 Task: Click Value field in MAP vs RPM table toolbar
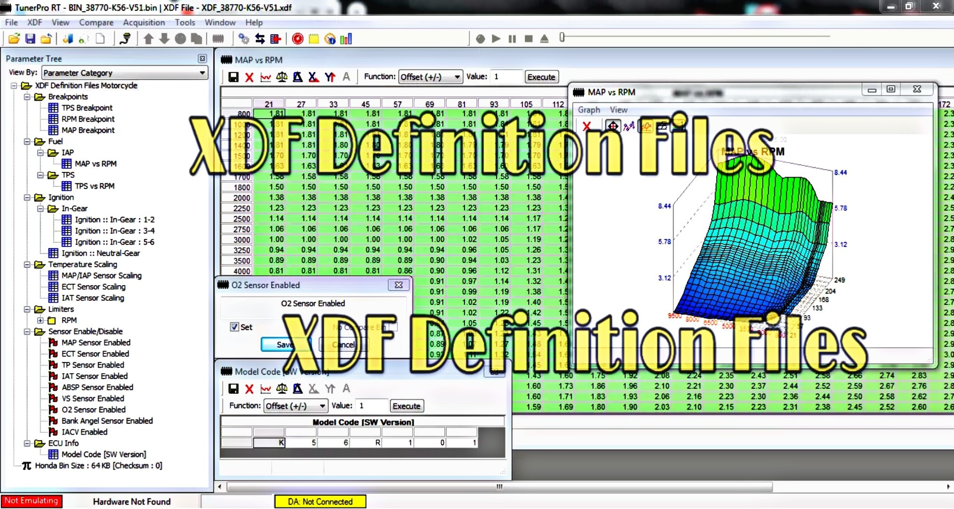(x=506, y=77)
